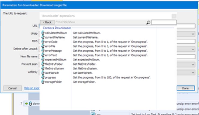The height and width of the screenshot is (115, 199).
Task: Select expectedMd5sum expression name
Action: (56, 60)
